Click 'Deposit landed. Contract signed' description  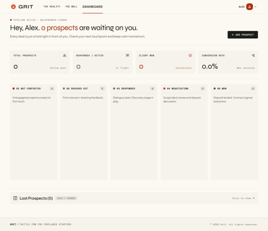tap(233, 99)
